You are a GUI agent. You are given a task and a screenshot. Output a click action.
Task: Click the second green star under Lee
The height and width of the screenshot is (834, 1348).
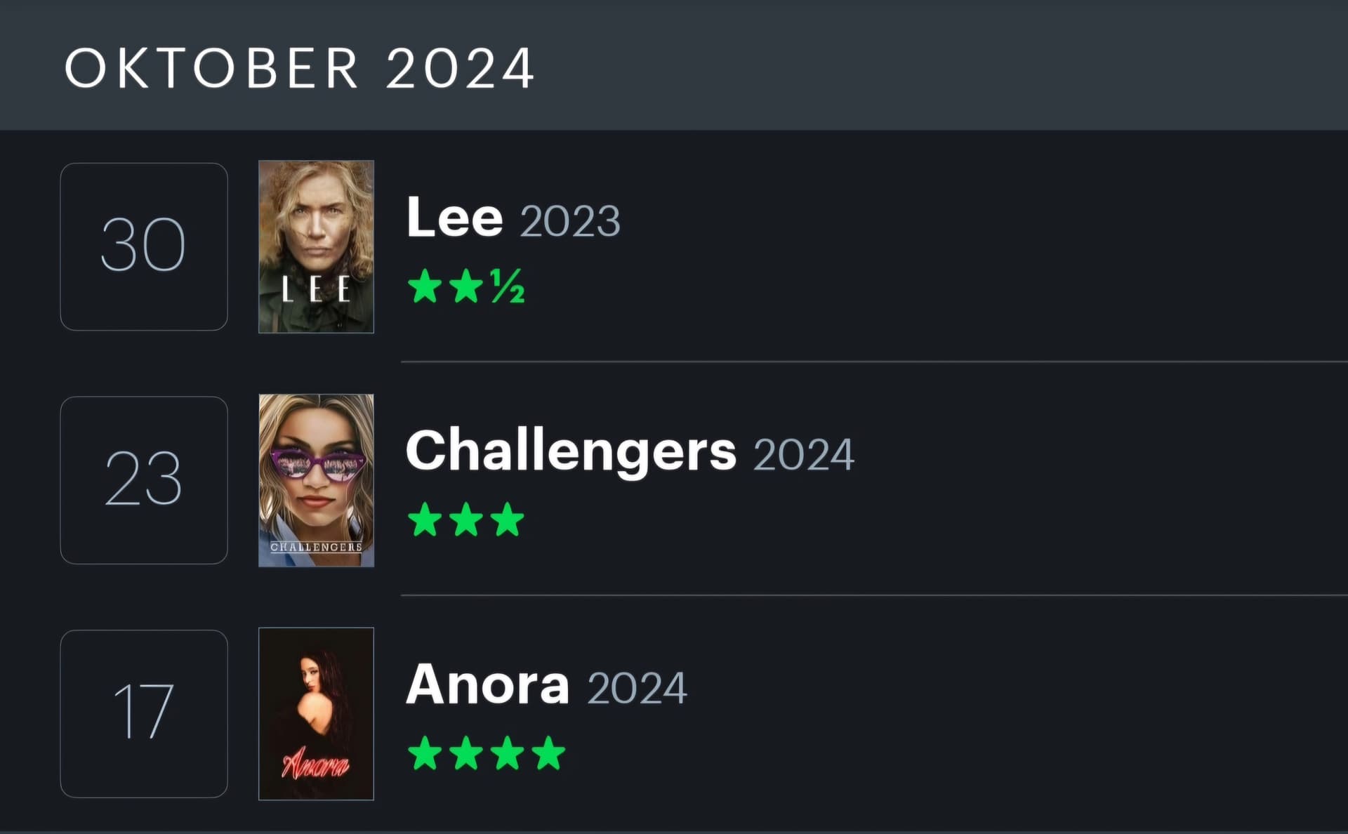coord(466,286)
